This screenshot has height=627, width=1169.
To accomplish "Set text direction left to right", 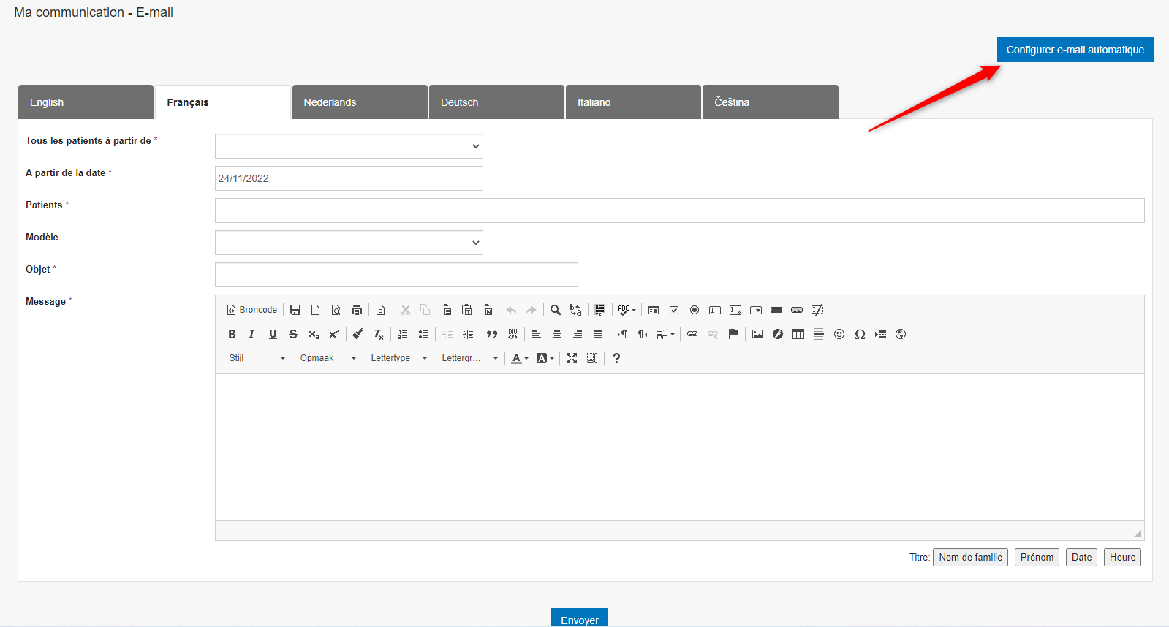I will 622,334.
